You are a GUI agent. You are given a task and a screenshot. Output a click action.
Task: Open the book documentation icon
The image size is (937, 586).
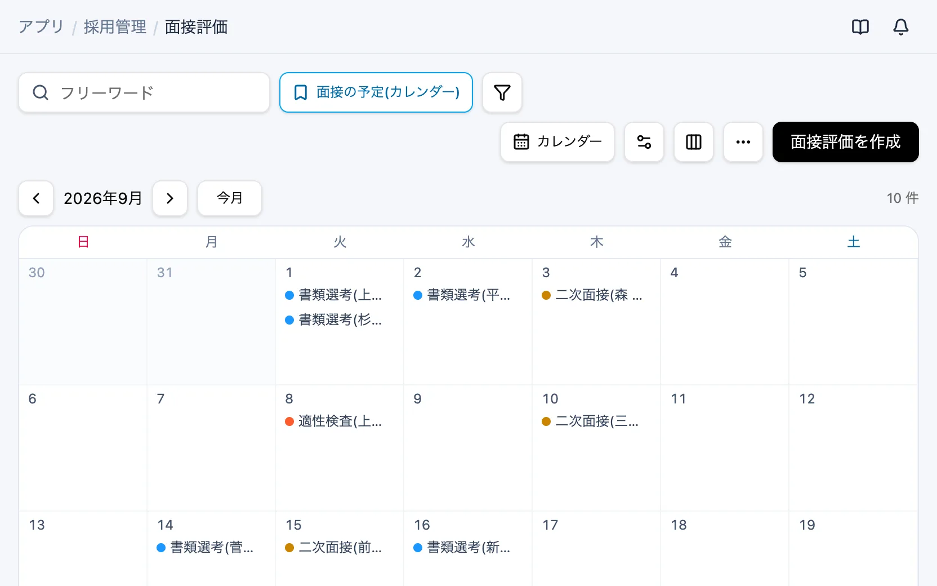coord(860,27)
